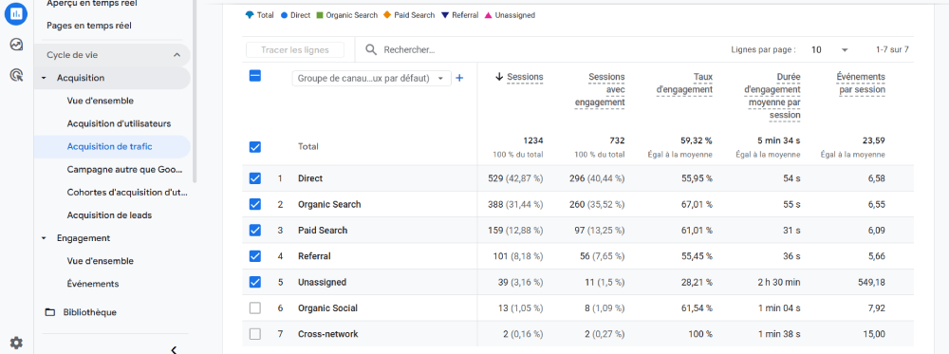Click the Organic Search channel name
949x354 pixels.
[x=329, y=205]
